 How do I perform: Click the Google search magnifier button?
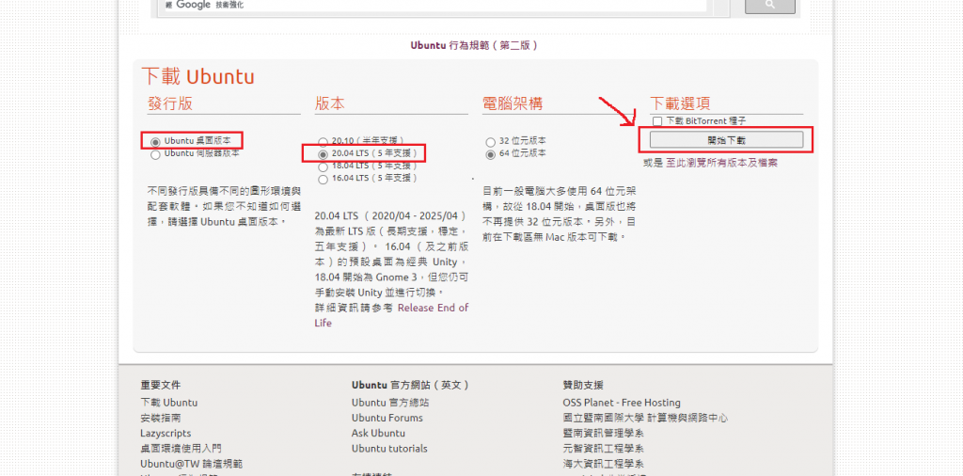tap(770, 6)
